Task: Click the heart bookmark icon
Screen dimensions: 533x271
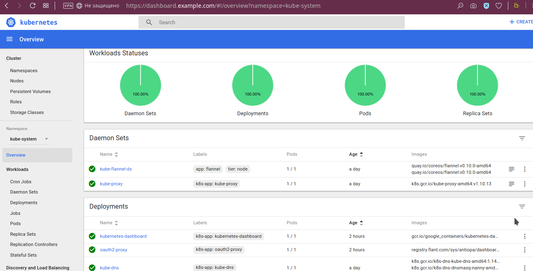Action: coord(498,6)
